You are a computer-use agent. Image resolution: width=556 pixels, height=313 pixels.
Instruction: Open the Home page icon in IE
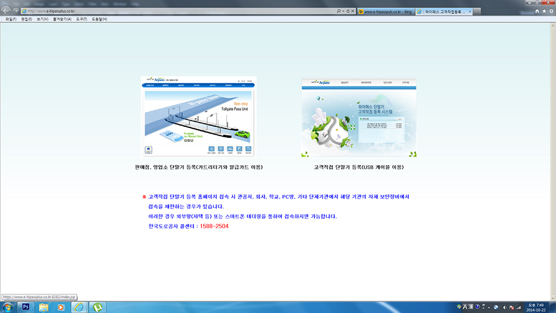[x=536, y=11]
